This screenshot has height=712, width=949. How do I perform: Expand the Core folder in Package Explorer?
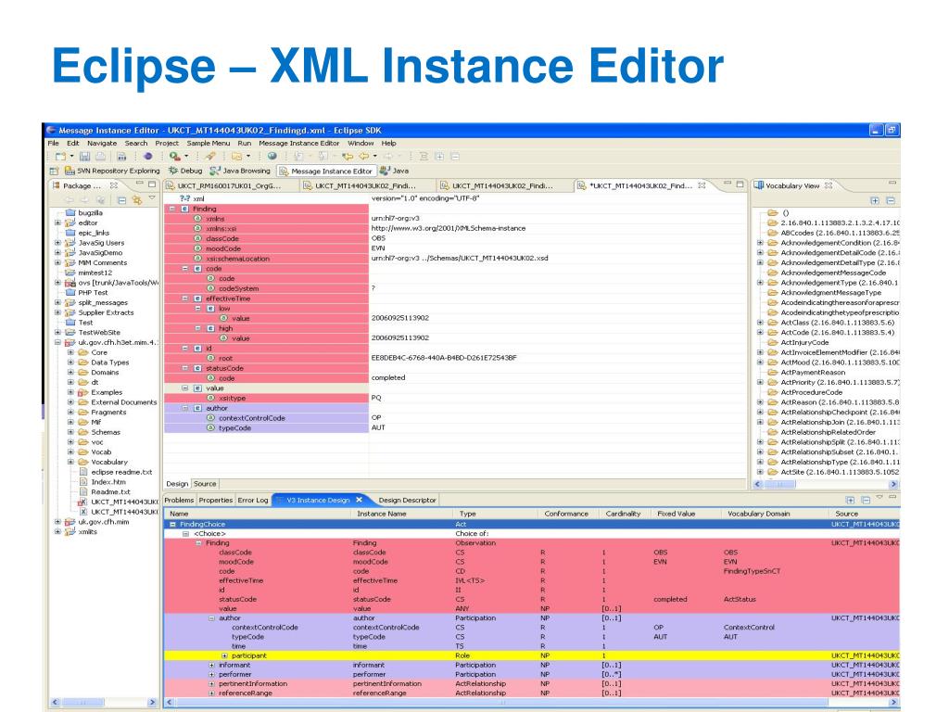[x=70, y=351]
